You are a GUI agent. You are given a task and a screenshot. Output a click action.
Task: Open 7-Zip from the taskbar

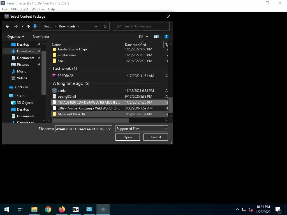click(x=76, y=209)
